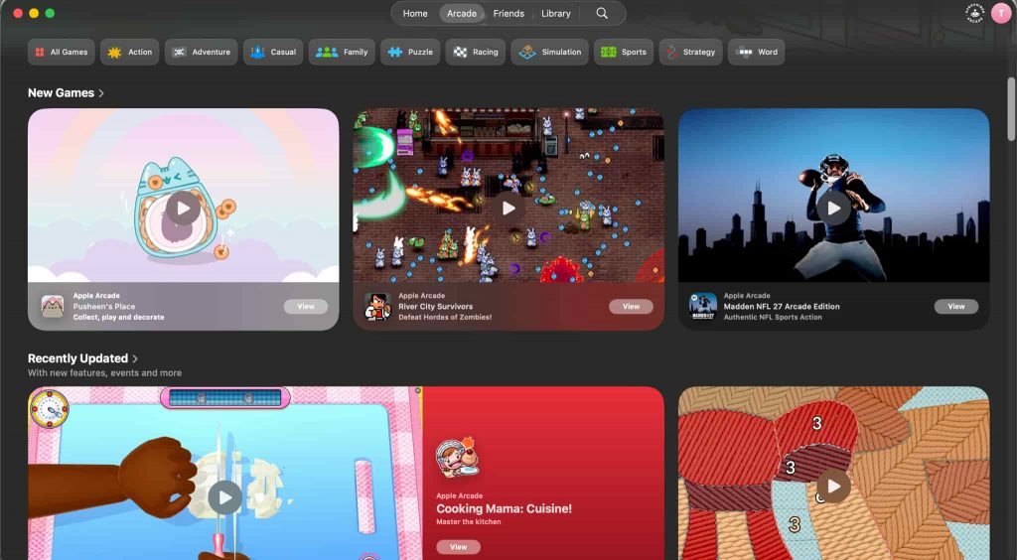Open the River City Survivors app icon
Screen dimensions: 1017x560
point(378,306)
